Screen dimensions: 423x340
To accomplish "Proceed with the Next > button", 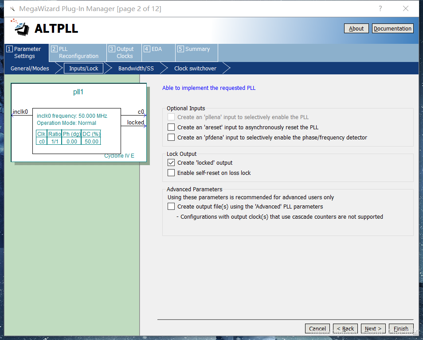I will click(373, 328).
